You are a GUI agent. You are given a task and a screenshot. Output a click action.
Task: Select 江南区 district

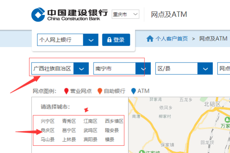point(90,121)
